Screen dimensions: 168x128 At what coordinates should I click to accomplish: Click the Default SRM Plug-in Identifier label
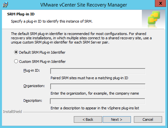pos(42,52)
